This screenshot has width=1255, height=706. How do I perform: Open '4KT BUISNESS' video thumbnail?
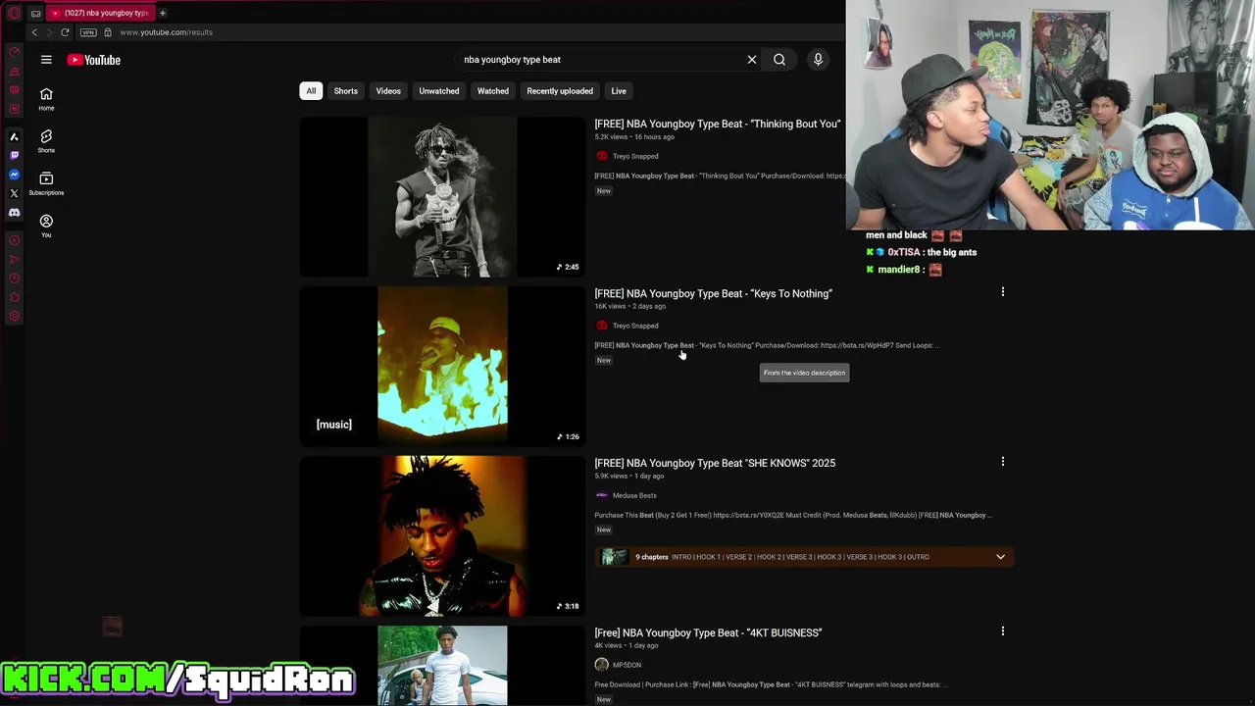pyautogui.click(x=442, y=666)
